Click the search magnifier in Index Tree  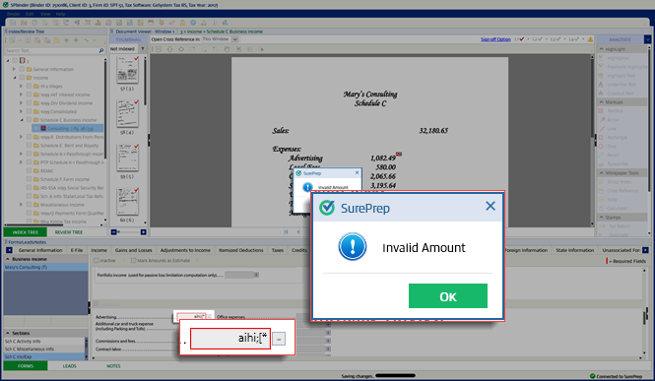tap(100, 50)
